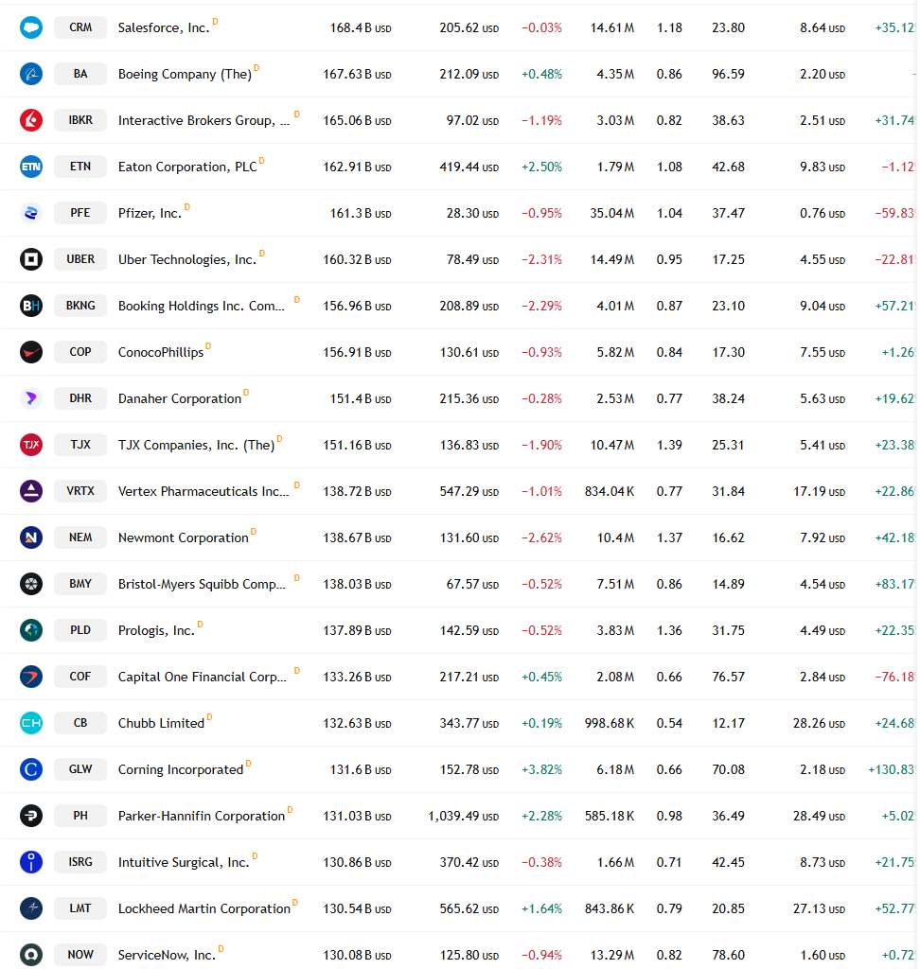920x969 pixels.
Task: Click the Intuitive Surgical blue logo
Action: tap(31, 861)
